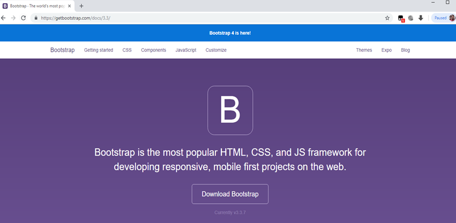Image resolution: width=456 pixels, height=223 pixels.
Task: Open the CSS navigation item
Action: click(x=127, y=50)
